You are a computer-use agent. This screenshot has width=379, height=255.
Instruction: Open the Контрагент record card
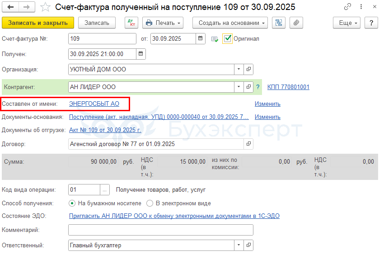(x=248, y=87)
